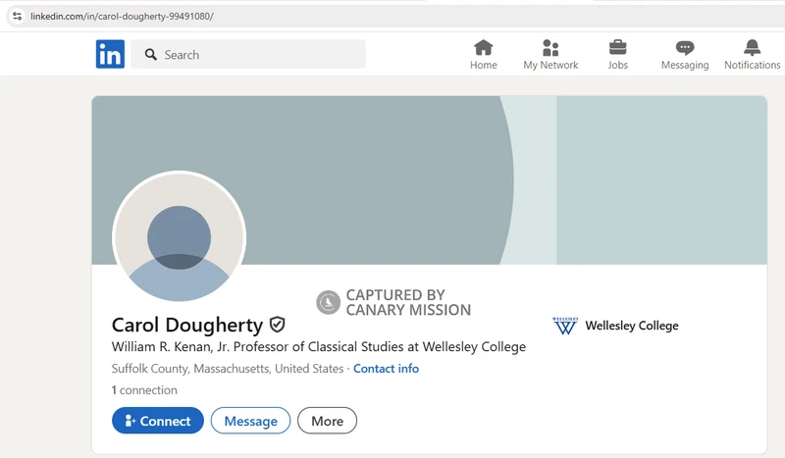Click the LinkedIn logo icon
This screenshot has height=458, width=785.
pos(110,54)
